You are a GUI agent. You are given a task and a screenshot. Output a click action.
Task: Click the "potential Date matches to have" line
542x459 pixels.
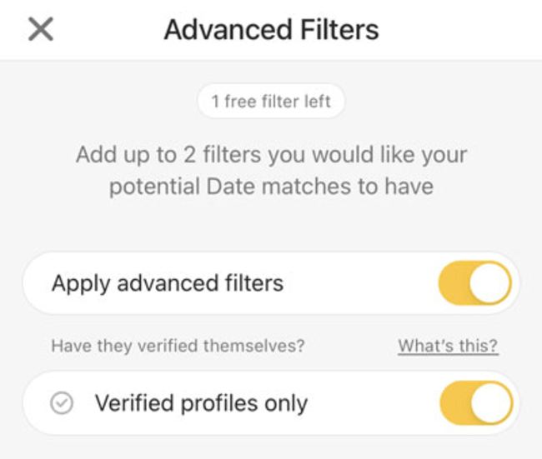click(271, 186)
